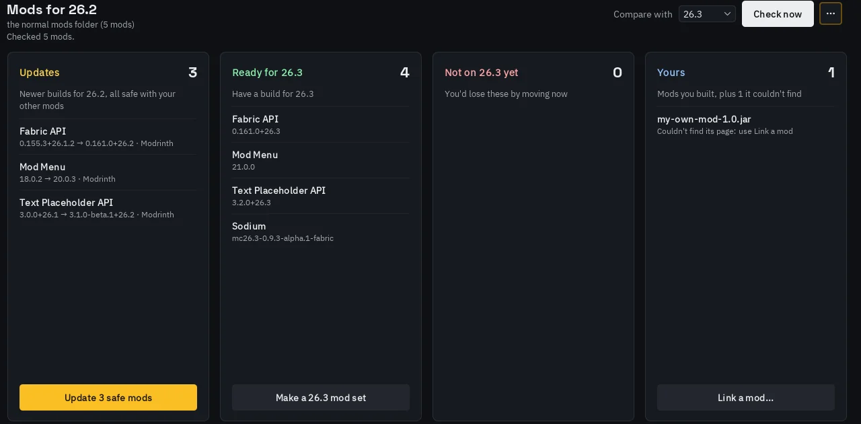Image resolution: width=861 pixels, height=424 pixels.
Task: Click the 21.0.0 version under Mod Menu
Action: pyautogui.click(x=244, y=167)
